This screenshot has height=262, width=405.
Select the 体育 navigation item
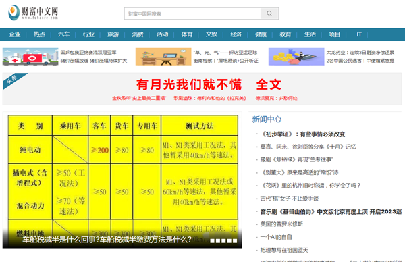click(x=187, y=34)
